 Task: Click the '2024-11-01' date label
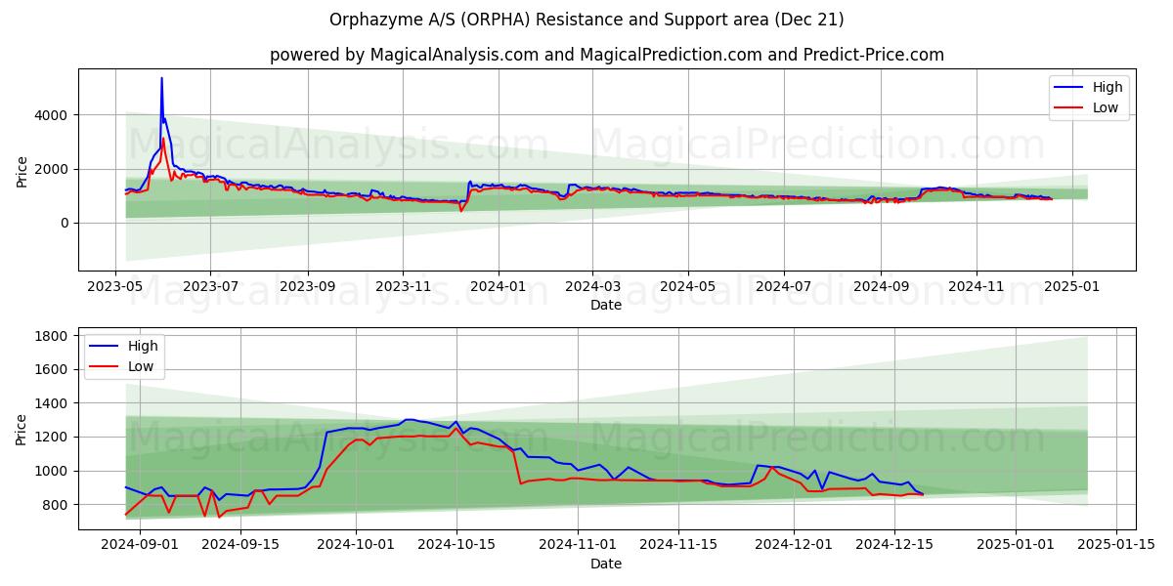click(x=578, y=545)
